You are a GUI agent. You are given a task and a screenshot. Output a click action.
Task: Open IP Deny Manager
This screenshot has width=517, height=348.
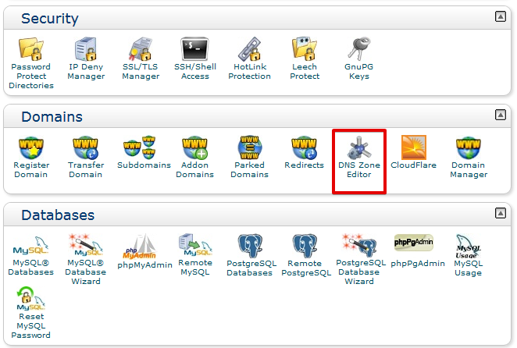coord(86,59)
